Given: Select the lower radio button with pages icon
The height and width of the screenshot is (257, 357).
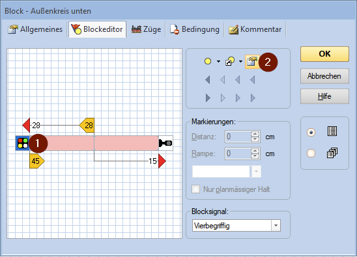Looking at the screenshot, I should pyautogui.click(x=311, y=153).
